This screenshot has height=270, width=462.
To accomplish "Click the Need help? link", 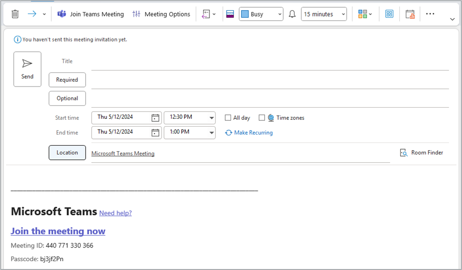I will coord(115,213).
